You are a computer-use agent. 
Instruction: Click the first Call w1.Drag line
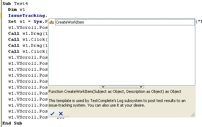(28, 33)
